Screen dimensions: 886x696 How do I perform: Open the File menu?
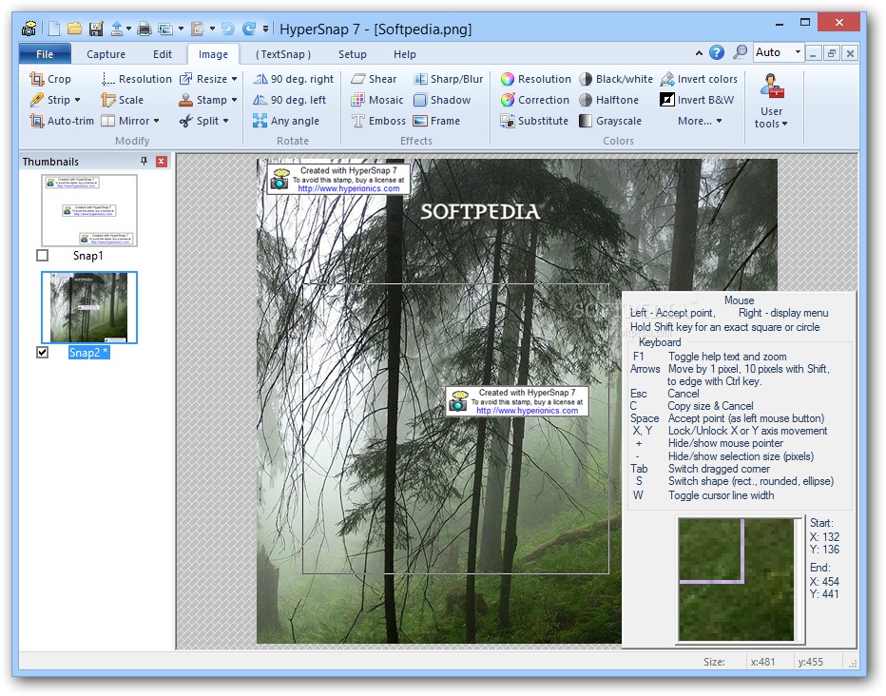click(x=45, y=54)
